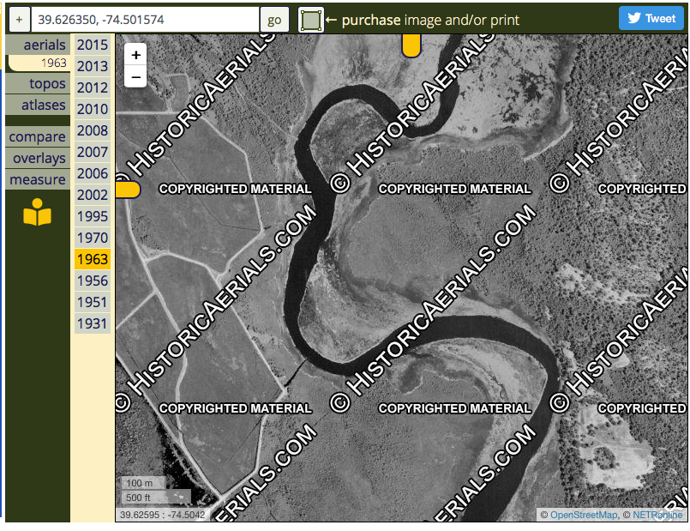Viewport: 690px width, 531px height.
Task: Choose the 1970 aerial imagery
Action: coord(93,238)
